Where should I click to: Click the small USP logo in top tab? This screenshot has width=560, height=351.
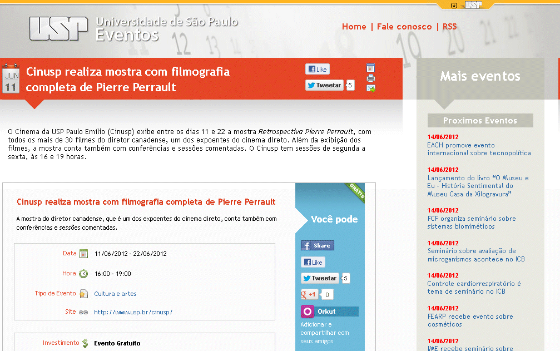pos(473,5)
